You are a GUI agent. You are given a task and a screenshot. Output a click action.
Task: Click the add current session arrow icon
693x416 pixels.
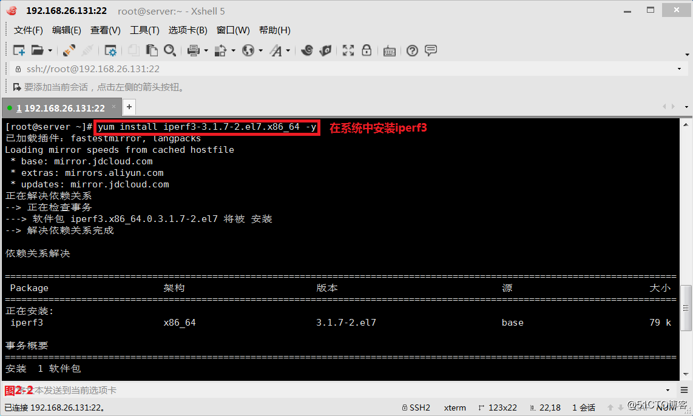pyautogui.click(x=17, y=87)
